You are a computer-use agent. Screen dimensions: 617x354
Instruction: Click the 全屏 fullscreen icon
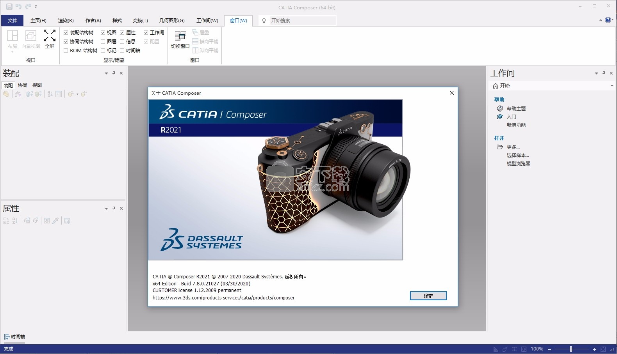tap(50, 35)
